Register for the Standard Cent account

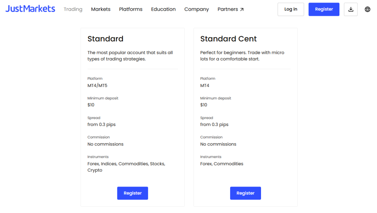[x=245, y=193]
